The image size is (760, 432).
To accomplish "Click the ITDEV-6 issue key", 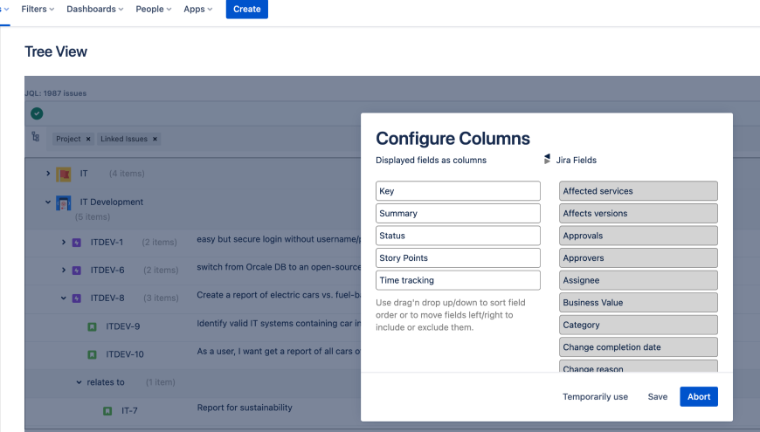I will 107,271.
